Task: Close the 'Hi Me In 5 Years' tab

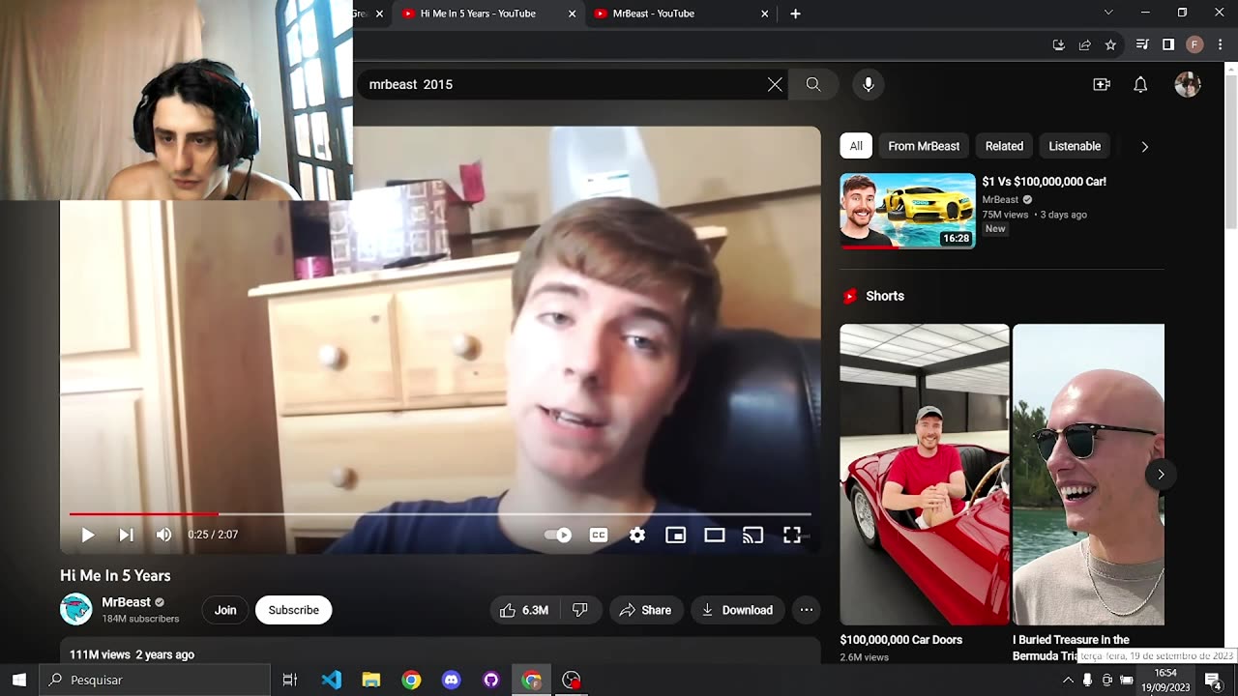Action: click(x=572, y=14)
